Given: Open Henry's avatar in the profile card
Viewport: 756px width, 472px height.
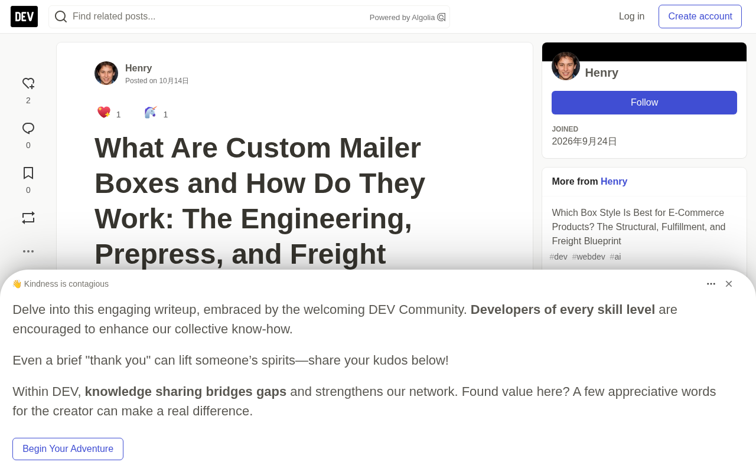Looking at the screenshot, I should point(566,66).
